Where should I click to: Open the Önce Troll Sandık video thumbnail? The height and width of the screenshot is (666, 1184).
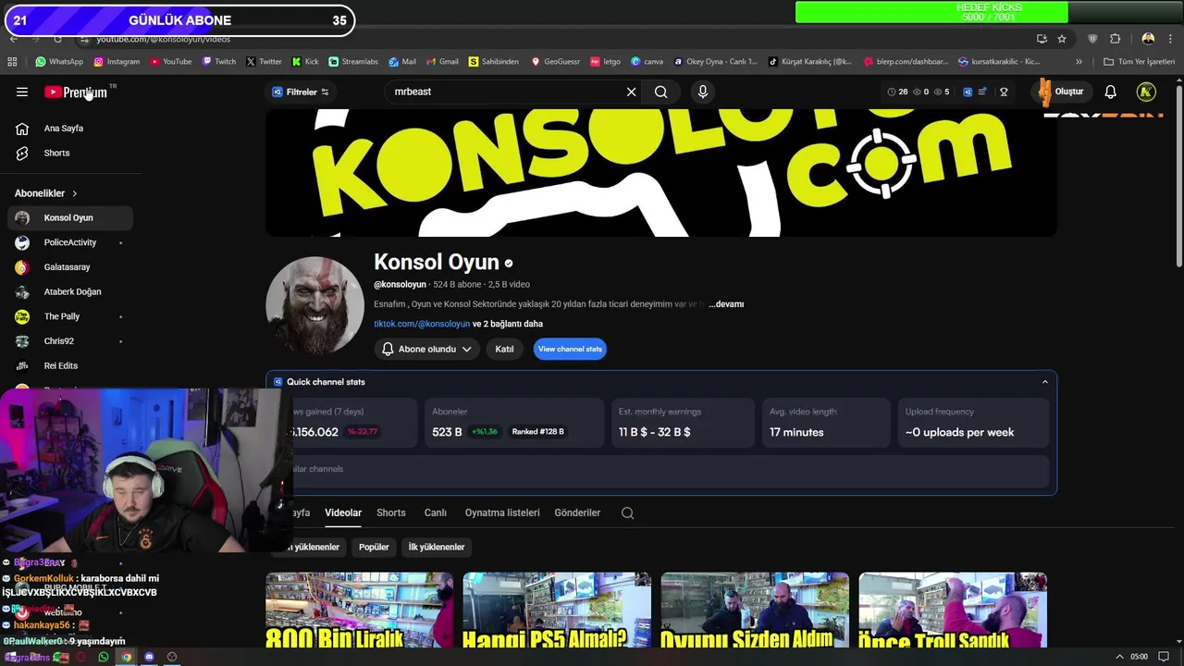(x=953, y=610)
